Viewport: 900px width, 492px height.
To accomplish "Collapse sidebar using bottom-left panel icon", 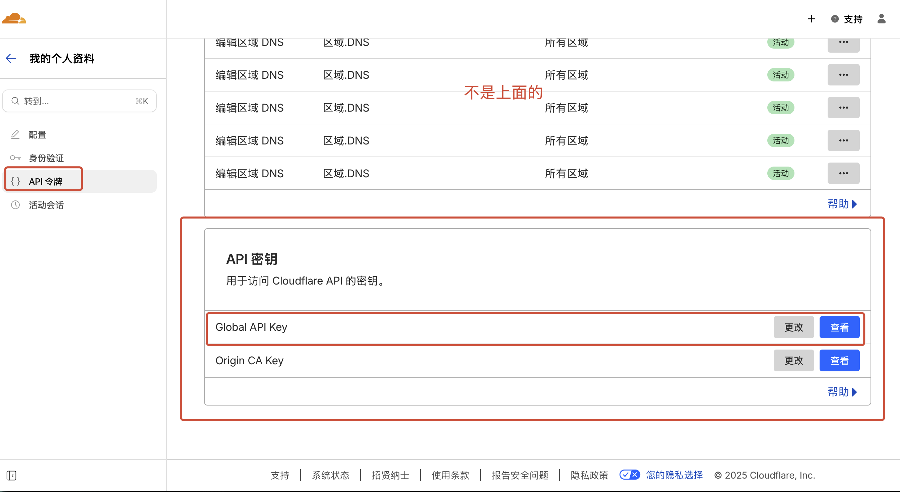I will pos(11,475).
